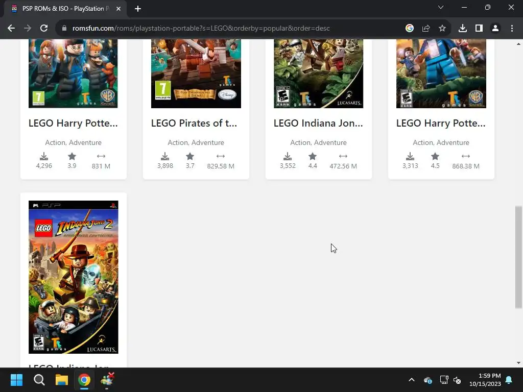Open the cloud sync icon in system tray
The width and height of the screenshot is (523, 392).
(428, 380)
